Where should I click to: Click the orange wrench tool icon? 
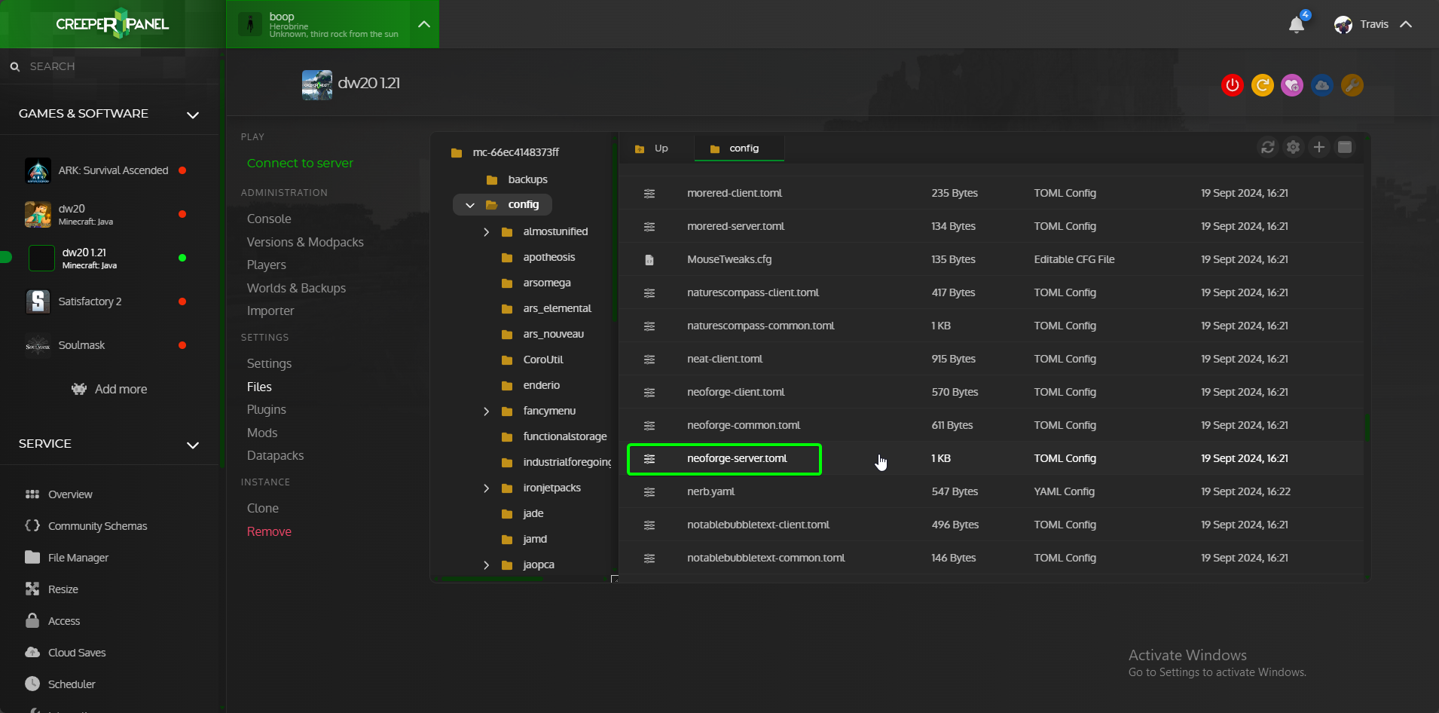[1352, 85]
